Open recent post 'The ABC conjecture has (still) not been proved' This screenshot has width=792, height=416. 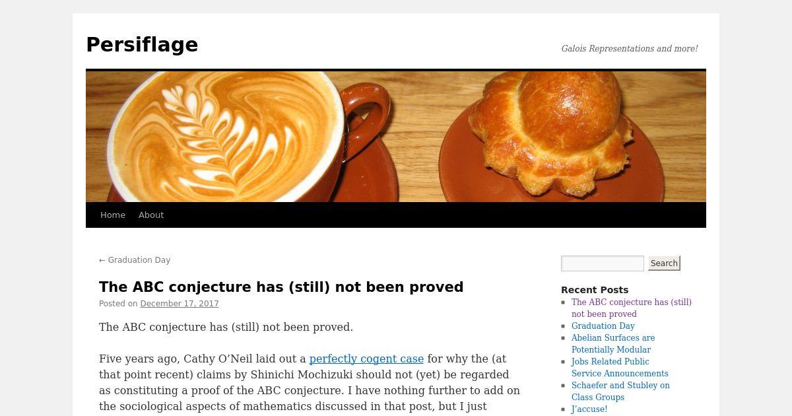[x=632, y=308]
